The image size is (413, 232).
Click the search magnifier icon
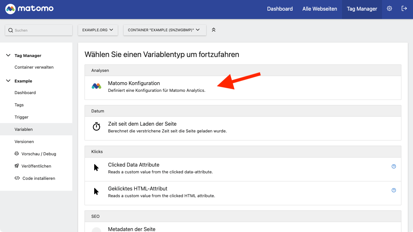coord(11,30)
